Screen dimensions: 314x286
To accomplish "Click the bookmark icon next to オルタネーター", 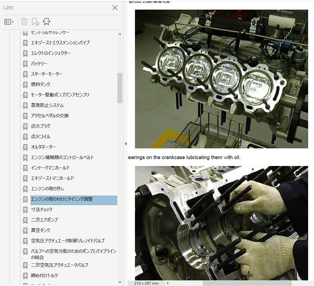I will click(x=25, y=147).
